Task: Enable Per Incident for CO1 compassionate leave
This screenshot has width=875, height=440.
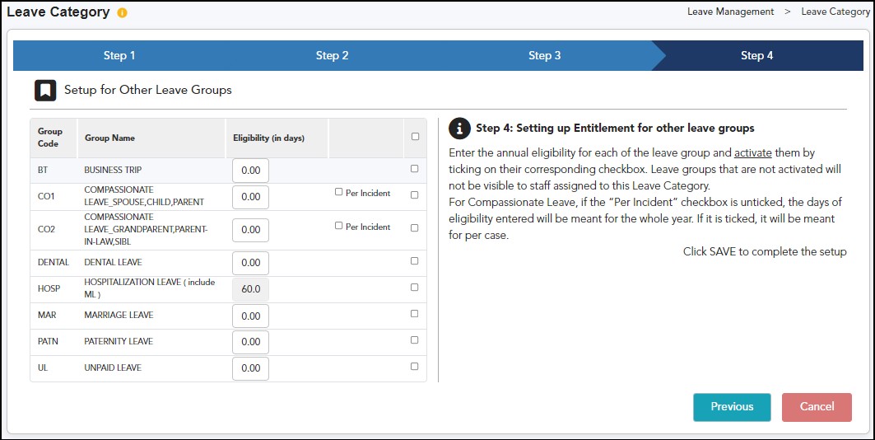Action: pyautogui.click(x=339, y=193)
